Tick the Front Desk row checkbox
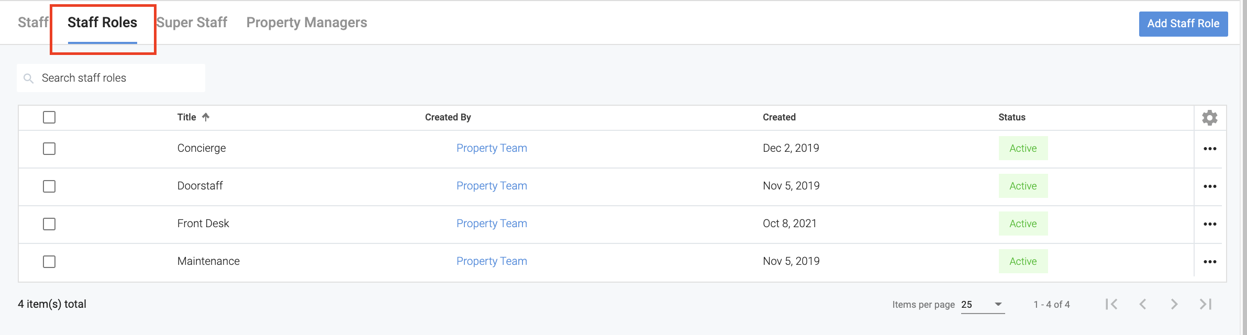The image size is (1247, 335). [49, 224]
